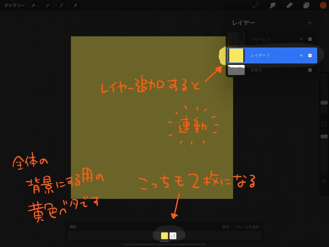Open the Gallery (ギャラリー)

(14, 5)
